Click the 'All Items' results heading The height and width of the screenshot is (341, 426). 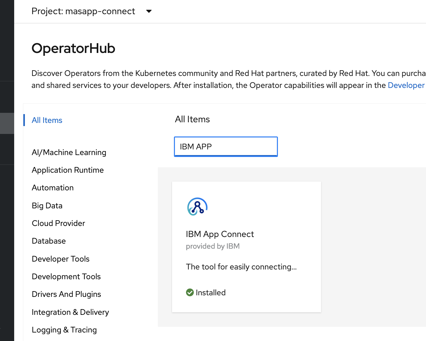coord(192,119)
